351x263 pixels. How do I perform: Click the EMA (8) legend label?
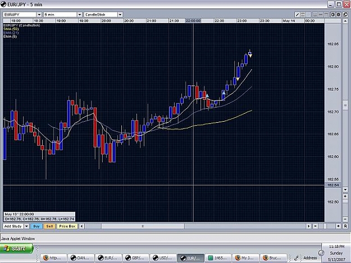point(10,36)
